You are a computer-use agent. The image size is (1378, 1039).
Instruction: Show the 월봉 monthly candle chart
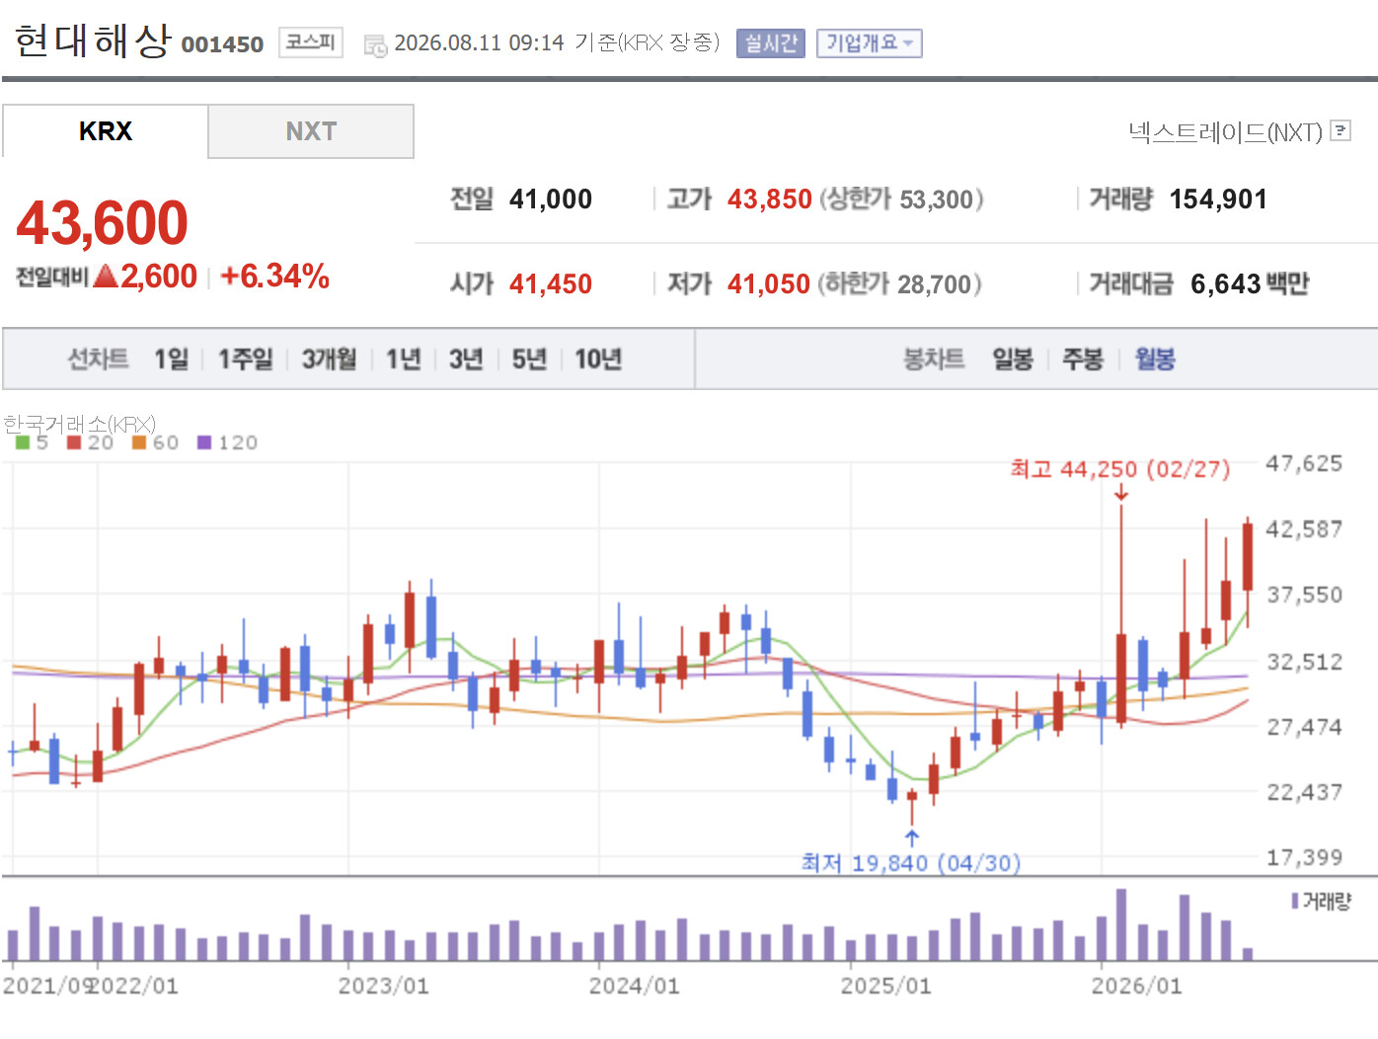tap(1155, 360)
